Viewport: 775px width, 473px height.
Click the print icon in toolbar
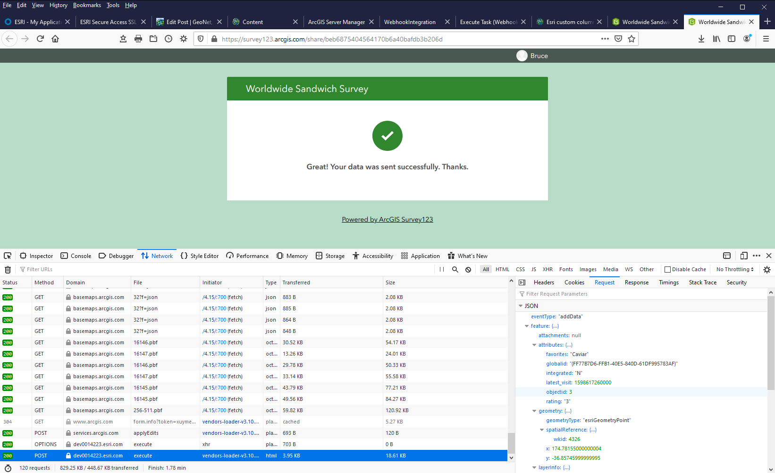pos(138,39)
